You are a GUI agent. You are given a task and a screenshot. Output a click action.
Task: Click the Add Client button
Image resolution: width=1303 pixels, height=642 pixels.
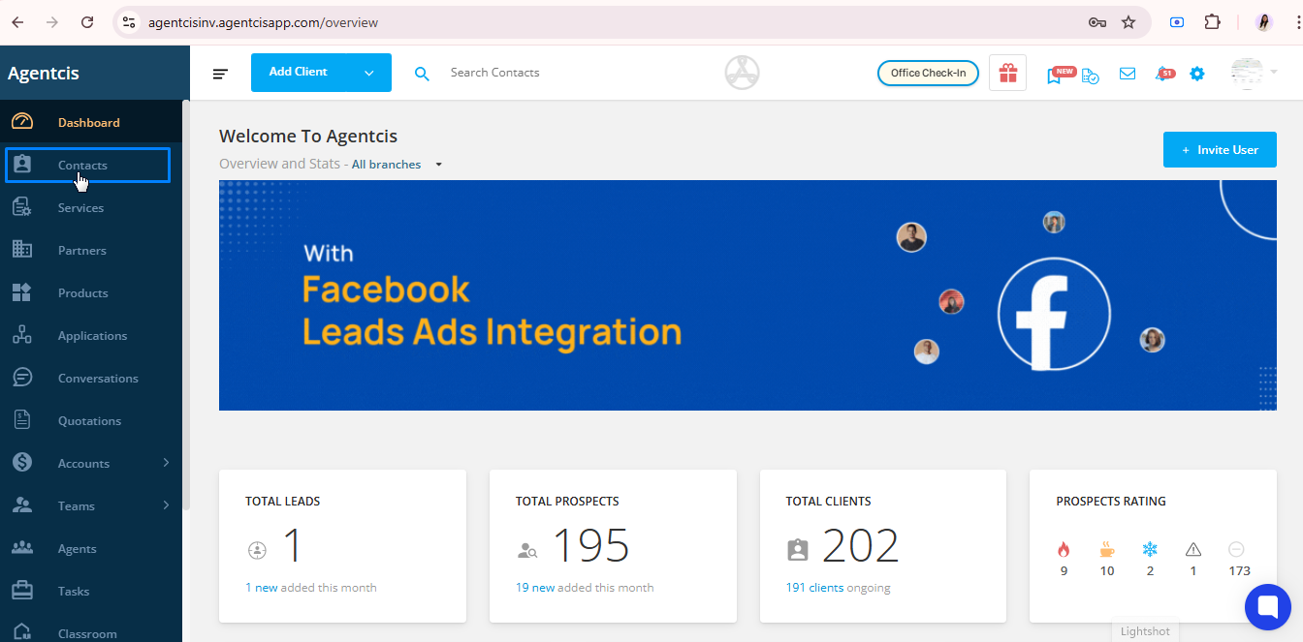[x=299, y=73]
